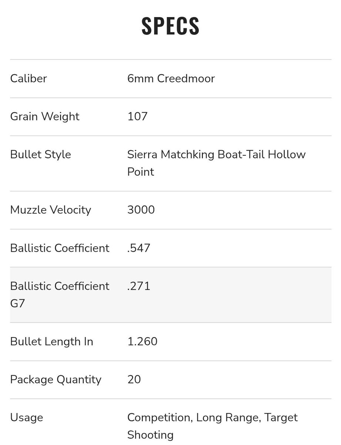341x445 pixels.
Task: Click the Competition, Long Range, Target Shooting text
Action: pyautogui.click(x=212, y=426)
